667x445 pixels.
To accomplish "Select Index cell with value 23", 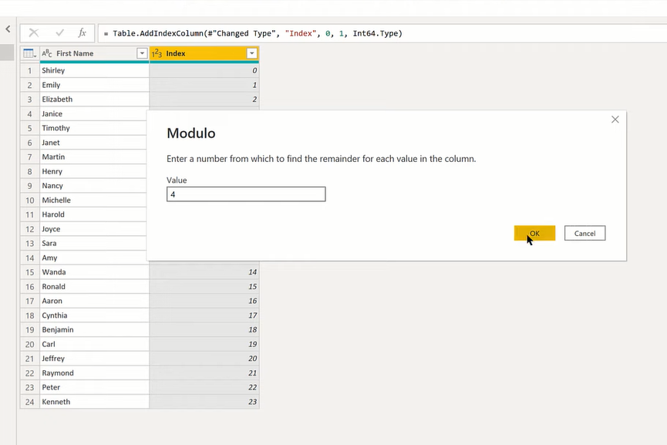I will pos(204,402).
